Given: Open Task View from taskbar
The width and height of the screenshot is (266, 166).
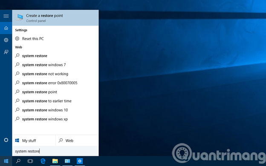Looking at the screenshot, I should coord(30,161).
